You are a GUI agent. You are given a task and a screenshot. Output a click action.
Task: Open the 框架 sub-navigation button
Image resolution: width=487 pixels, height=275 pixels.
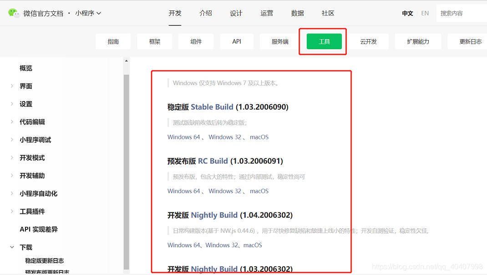[x=154, y=41]
